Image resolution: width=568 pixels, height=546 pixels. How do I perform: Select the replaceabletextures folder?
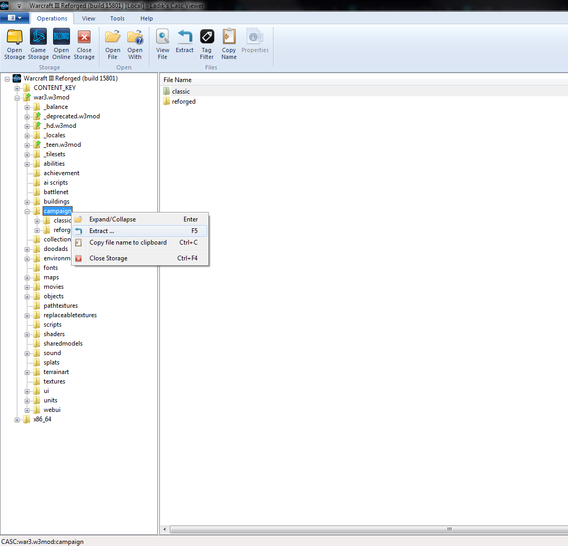pyautogui.click(x=70, y=315)
